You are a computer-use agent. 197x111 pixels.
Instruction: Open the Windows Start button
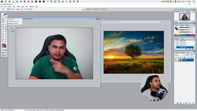coord(2,2)
